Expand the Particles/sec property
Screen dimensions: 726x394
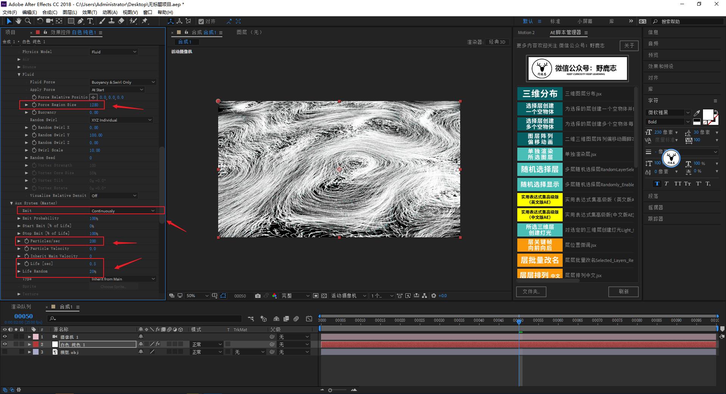(x=19, y=241)
